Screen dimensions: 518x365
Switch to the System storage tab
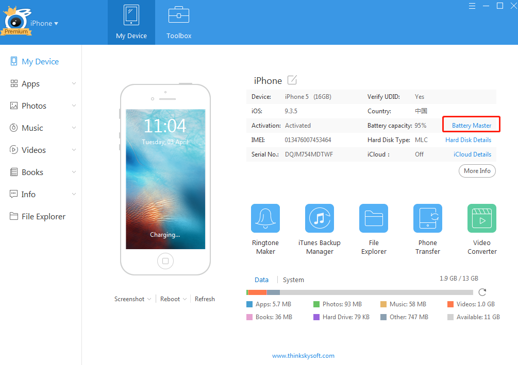pyautogui.click(x=293, y=280)
